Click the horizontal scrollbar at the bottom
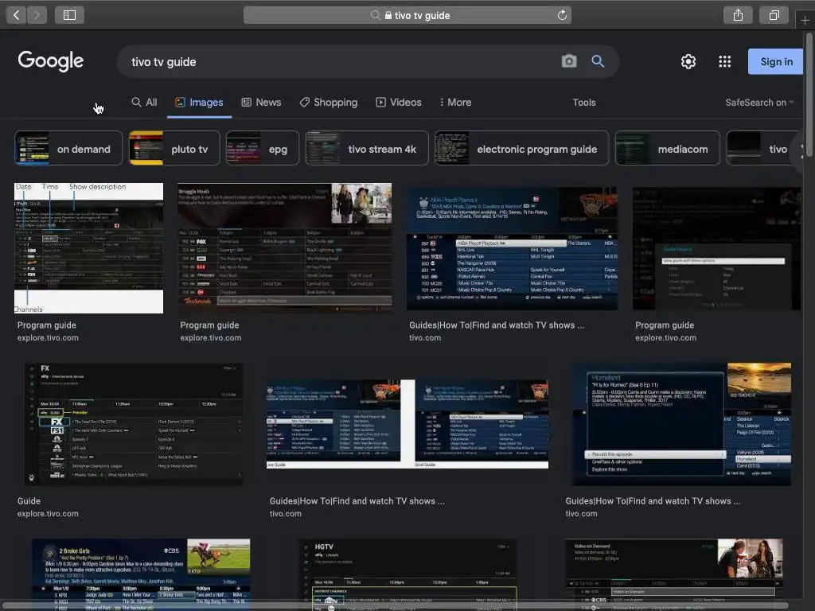Screen dimensions: 815x611 395,606
